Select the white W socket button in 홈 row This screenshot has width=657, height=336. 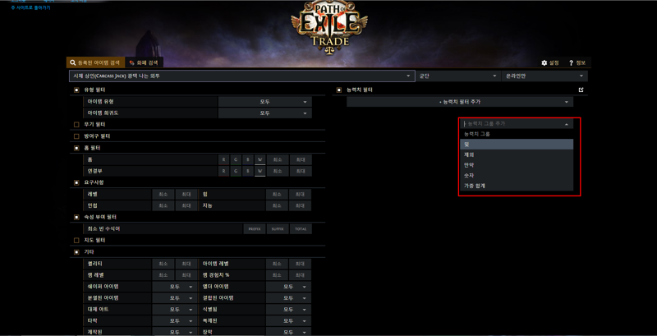point(260,159)
